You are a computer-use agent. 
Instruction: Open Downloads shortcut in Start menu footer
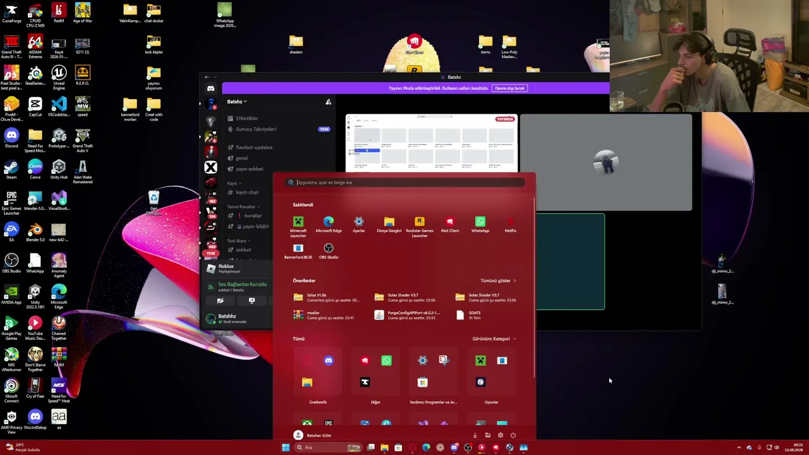tap(475, 435)
